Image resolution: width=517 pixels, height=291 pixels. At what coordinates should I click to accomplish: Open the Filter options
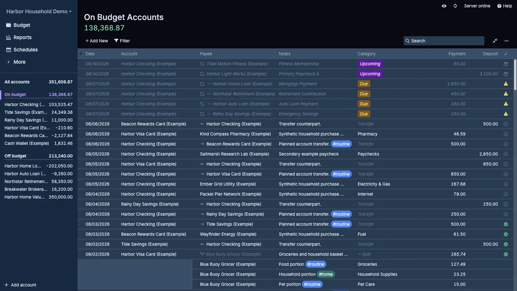tap(122, 41)
